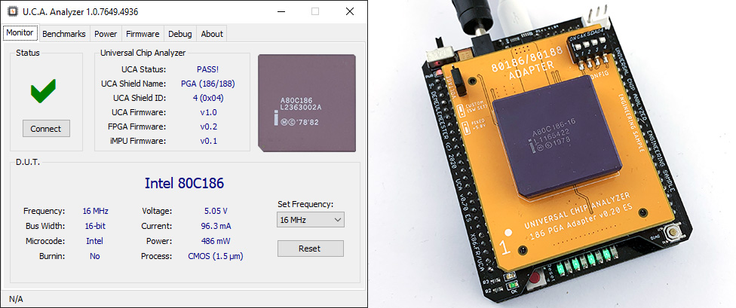Open the Set Frequency 16 MHz dropdown

[310, 219]
